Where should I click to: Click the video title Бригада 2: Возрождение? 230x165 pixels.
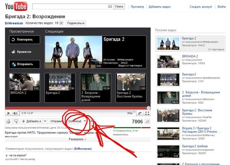(x=35, y=16)
